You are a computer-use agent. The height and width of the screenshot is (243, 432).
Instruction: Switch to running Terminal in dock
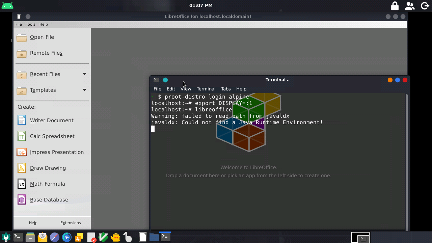[x=165, y=237]
